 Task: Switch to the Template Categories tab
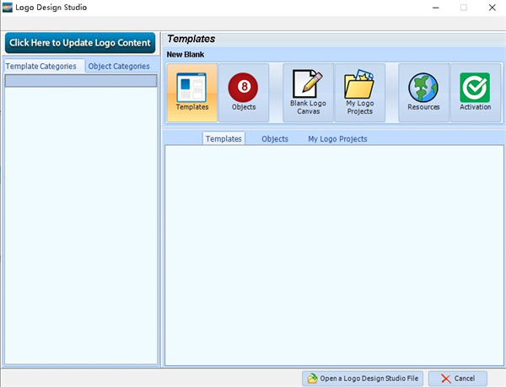pos(41,66)
